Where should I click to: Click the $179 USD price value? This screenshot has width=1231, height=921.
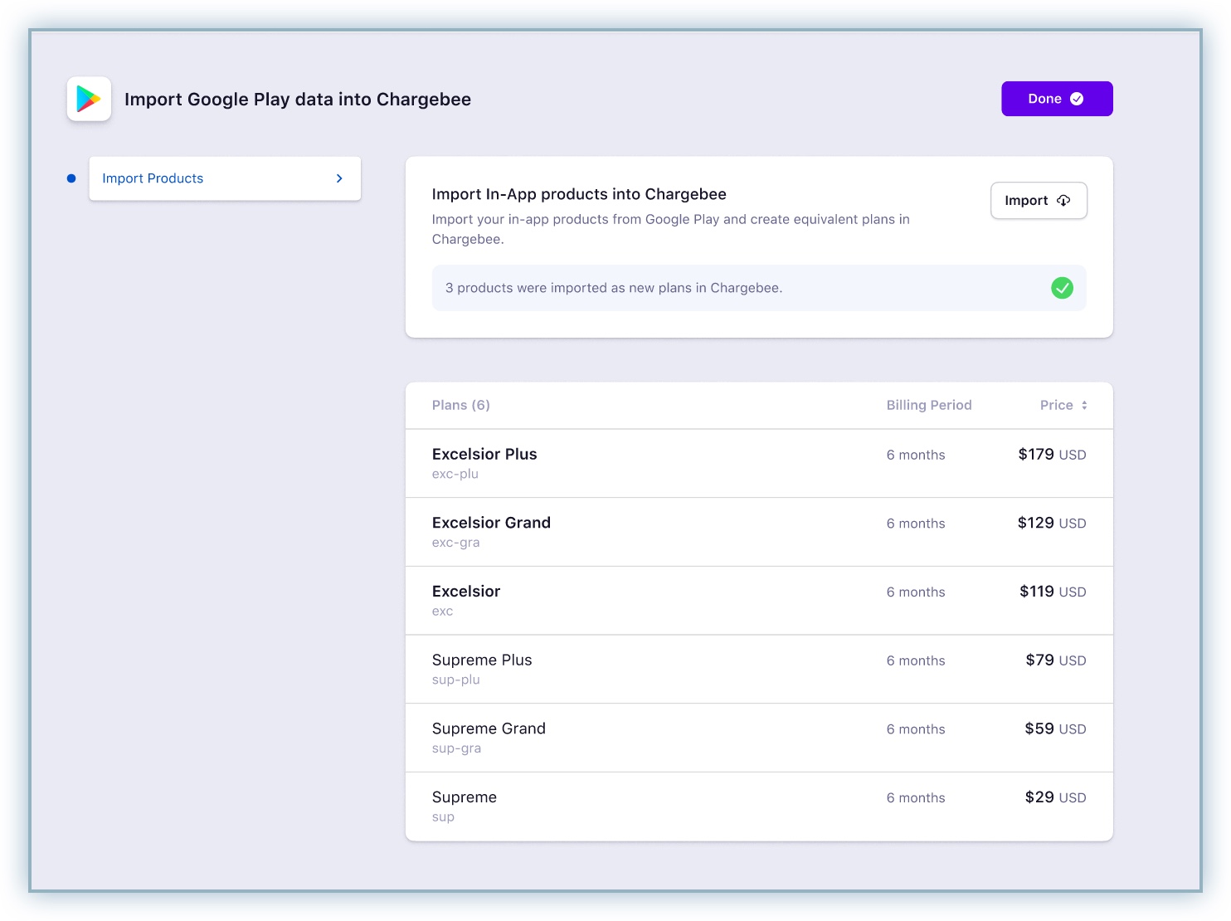coord(1051,455)
